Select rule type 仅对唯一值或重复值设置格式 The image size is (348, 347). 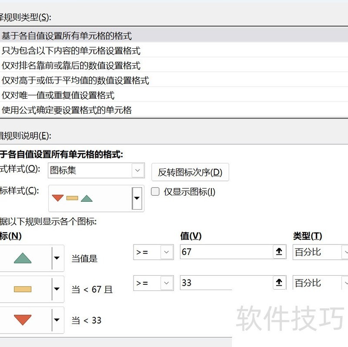(48, 95)
